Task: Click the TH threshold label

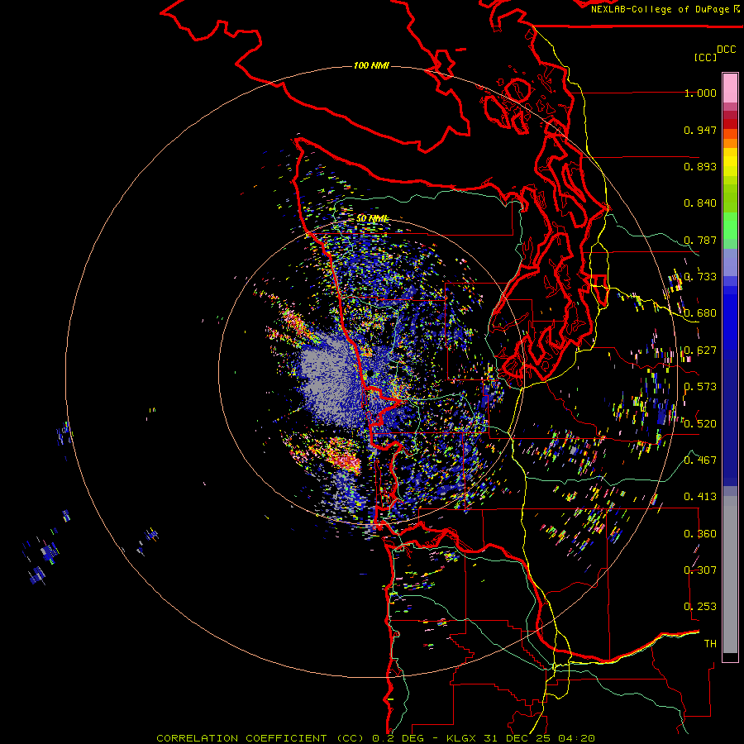Action: click(710, 644)
